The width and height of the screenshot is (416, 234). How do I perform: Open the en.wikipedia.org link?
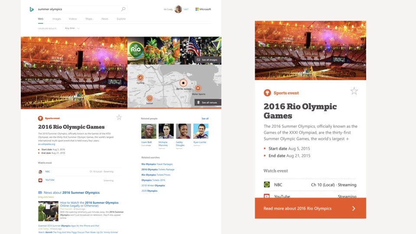(46, 144)
